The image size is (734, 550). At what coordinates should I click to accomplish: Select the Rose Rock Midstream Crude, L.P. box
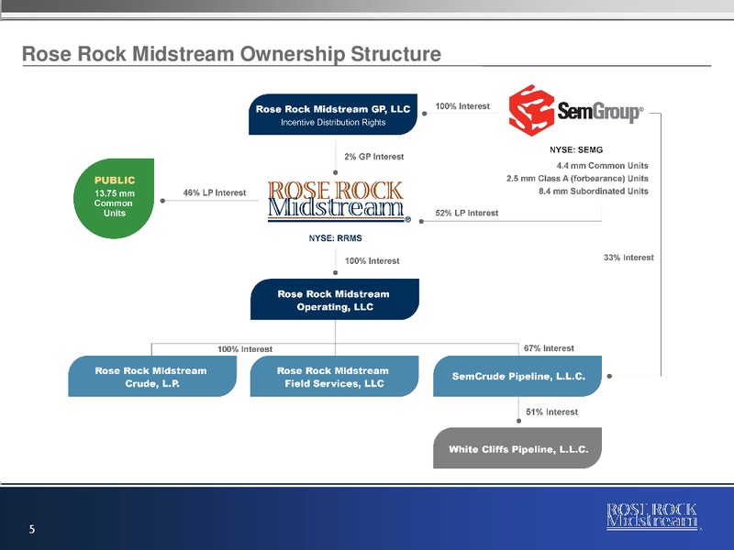[152, 377]
